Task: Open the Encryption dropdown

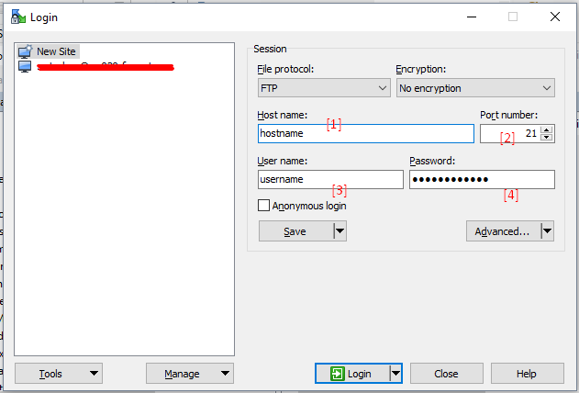Action: click(x=475, y=88)
